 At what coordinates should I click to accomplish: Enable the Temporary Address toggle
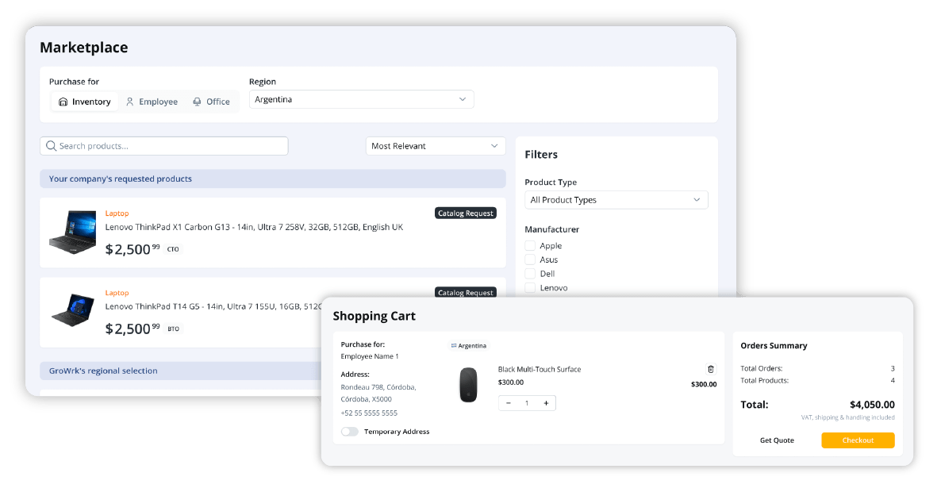[x=349, y=432]
